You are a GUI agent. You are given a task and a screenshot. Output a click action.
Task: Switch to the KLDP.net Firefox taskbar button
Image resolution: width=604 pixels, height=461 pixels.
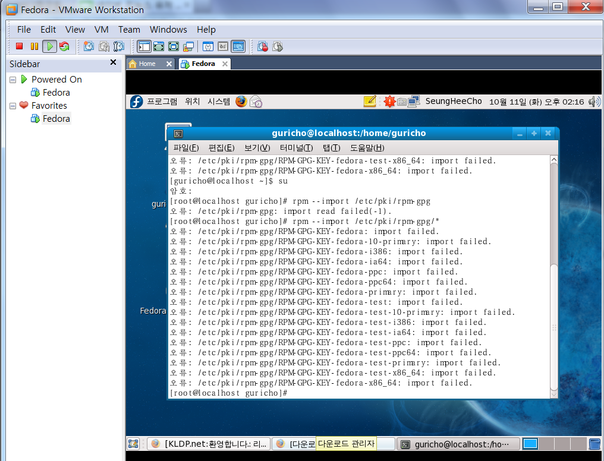[x=209, y=444]
